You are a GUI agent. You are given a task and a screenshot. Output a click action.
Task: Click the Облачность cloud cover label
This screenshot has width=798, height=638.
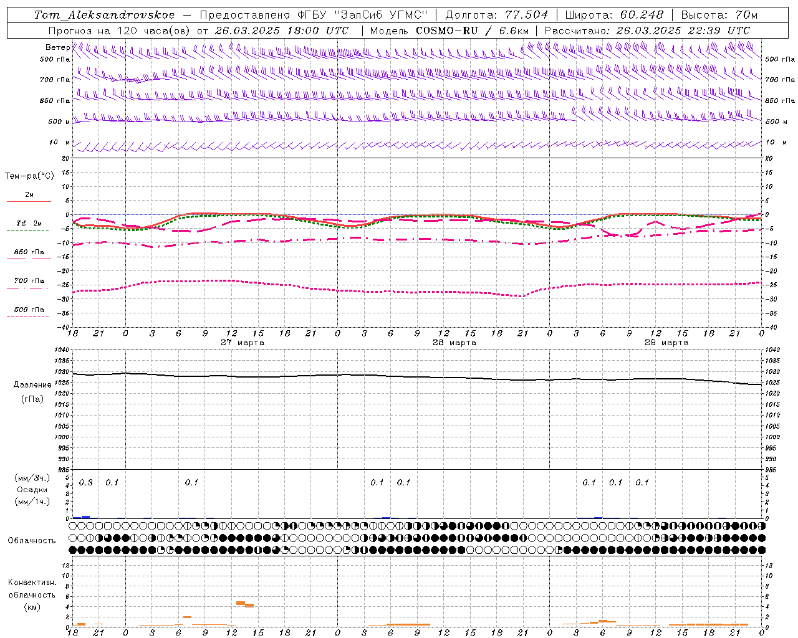point(32,540)
